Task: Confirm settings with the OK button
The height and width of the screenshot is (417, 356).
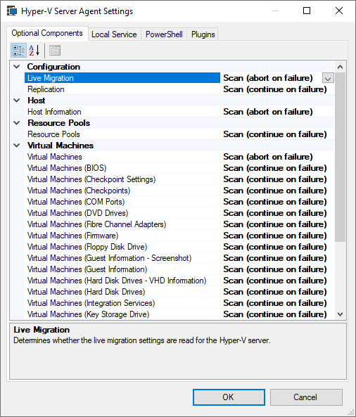Action: [x=229, y=397]
